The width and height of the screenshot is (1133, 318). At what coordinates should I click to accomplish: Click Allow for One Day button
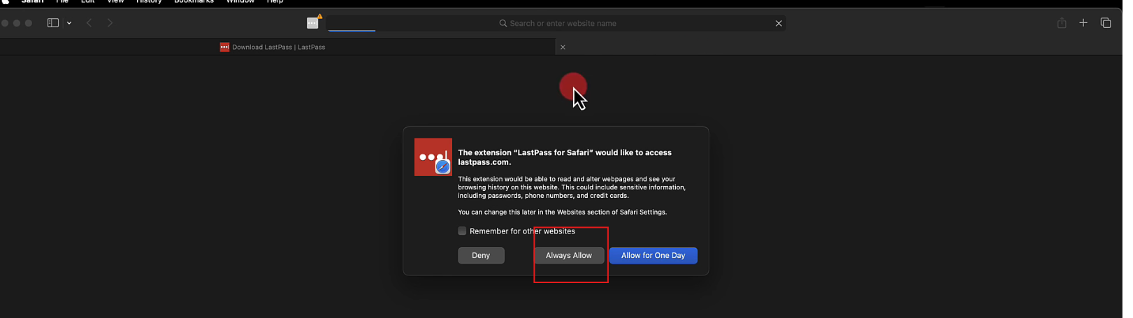click(x=653, y=256)
